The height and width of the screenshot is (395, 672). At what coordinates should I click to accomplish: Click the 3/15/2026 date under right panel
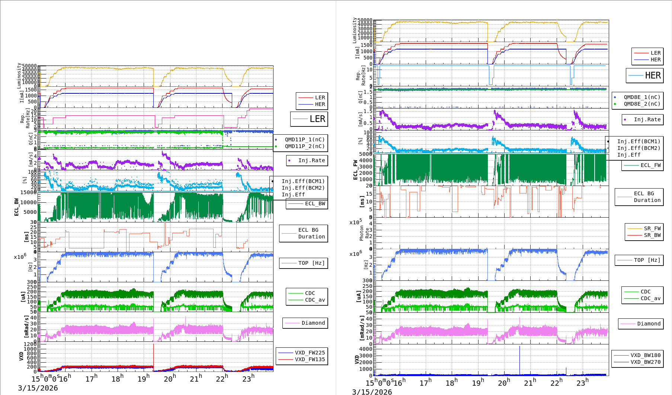(372, 392)
